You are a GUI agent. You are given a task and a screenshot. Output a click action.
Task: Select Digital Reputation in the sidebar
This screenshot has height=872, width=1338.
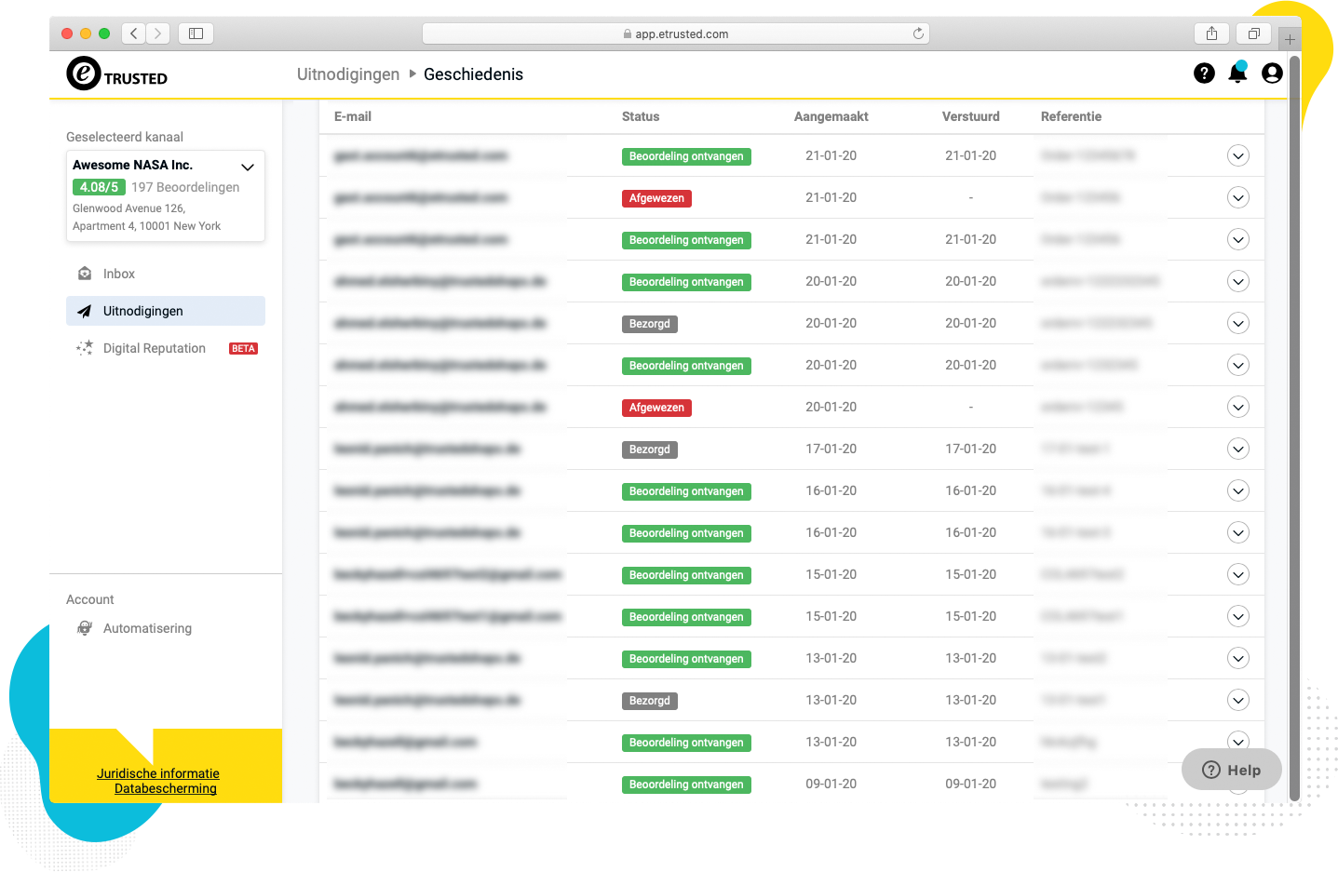(155, 348)
